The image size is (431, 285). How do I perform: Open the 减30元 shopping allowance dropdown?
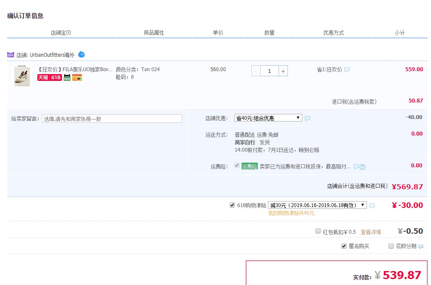(317, 205)
